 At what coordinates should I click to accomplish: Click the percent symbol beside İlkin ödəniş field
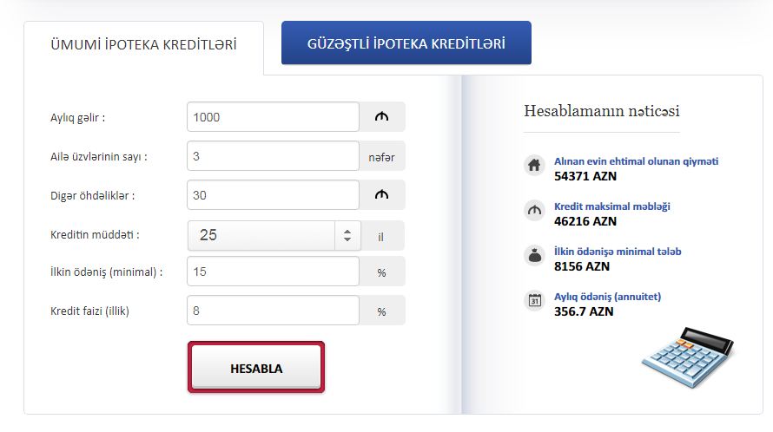[x=381, y=273]
